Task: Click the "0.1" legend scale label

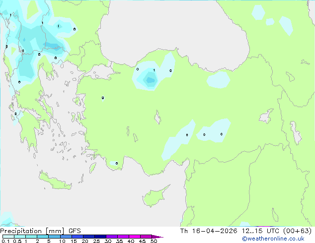Action: [5, 241]
